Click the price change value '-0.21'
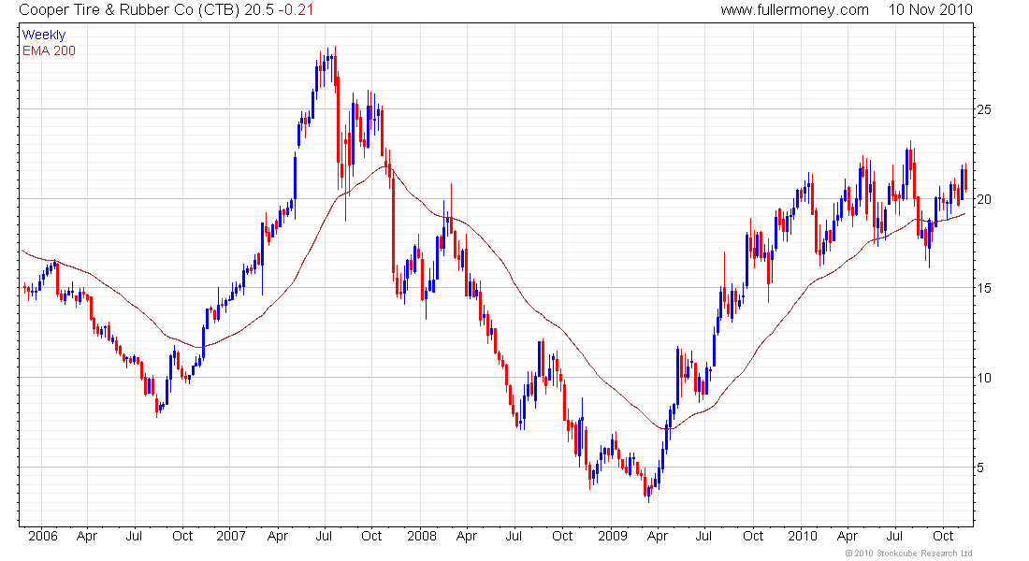 pyautogui.click(x=296, y=10)
